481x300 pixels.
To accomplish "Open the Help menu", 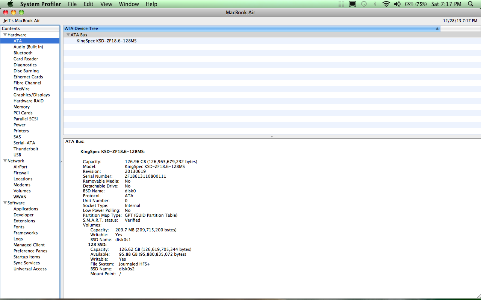I will coord(151,4).
